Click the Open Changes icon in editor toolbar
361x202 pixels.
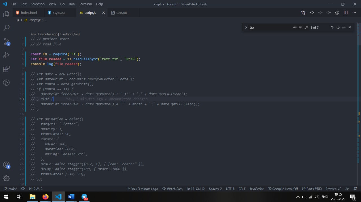pos(303,13)
